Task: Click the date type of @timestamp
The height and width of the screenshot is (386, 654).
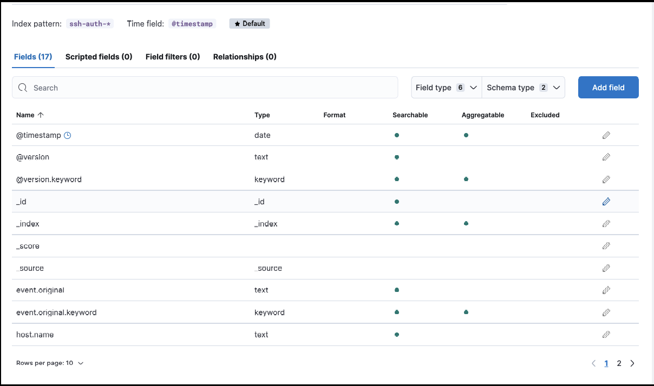Action: pyautogui.click(x=262, y=135)
